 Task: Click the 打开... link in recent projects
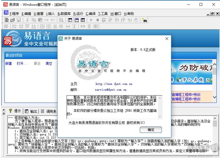click(x=22, y=63)
